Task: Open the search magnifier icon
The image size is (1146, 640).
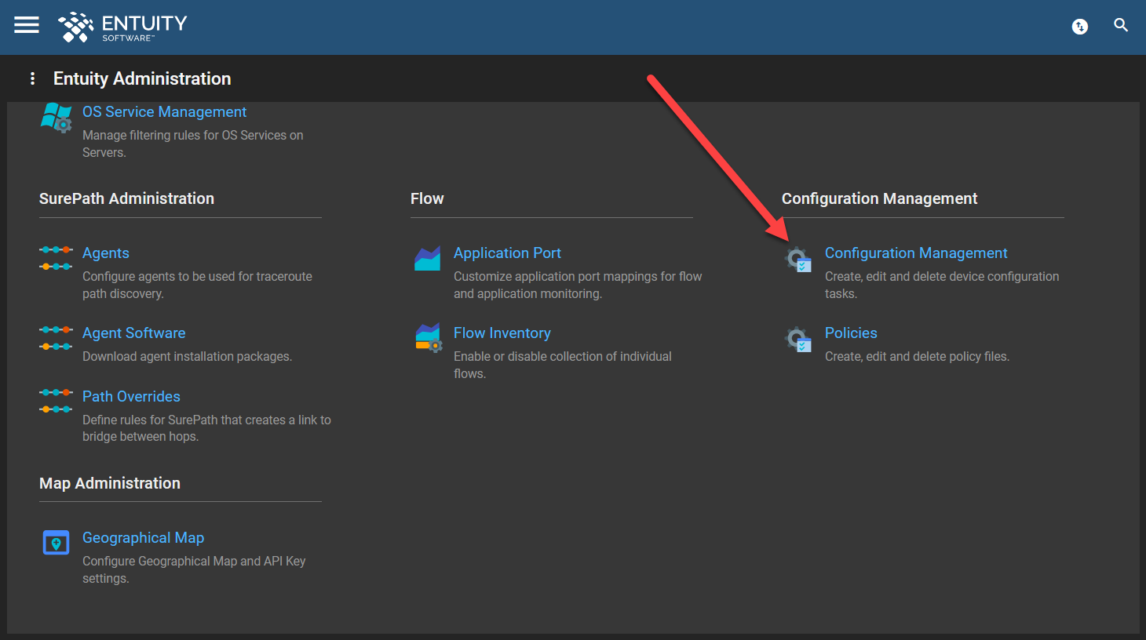Action: tap(1121, 25)
